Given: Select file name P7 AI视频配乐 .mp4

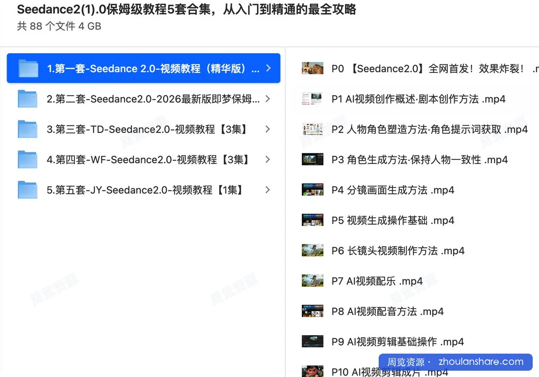Looking at the screenshot, I should click(377, 281).
